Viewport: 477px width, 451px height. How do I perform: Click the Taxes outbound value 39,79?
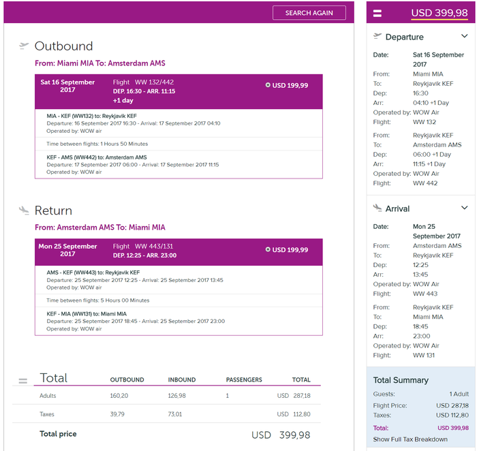[117, 414]
